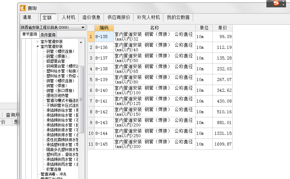This screenshot has width=290, height=179.
Task: Click the price cell 232.03
Action: [x=223, y=69]
